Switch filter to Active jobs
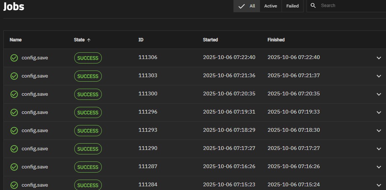Screen dimensions: 386x190 click(x=270, y=6)
